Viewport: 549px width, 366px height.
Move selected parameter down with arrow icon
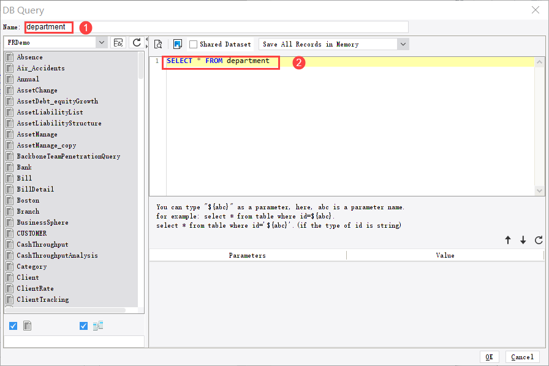pos(523,240)
